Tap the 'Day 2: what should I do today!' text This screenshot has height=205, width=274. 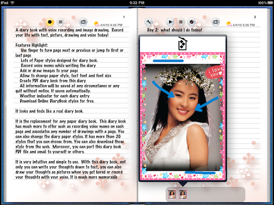174,31
